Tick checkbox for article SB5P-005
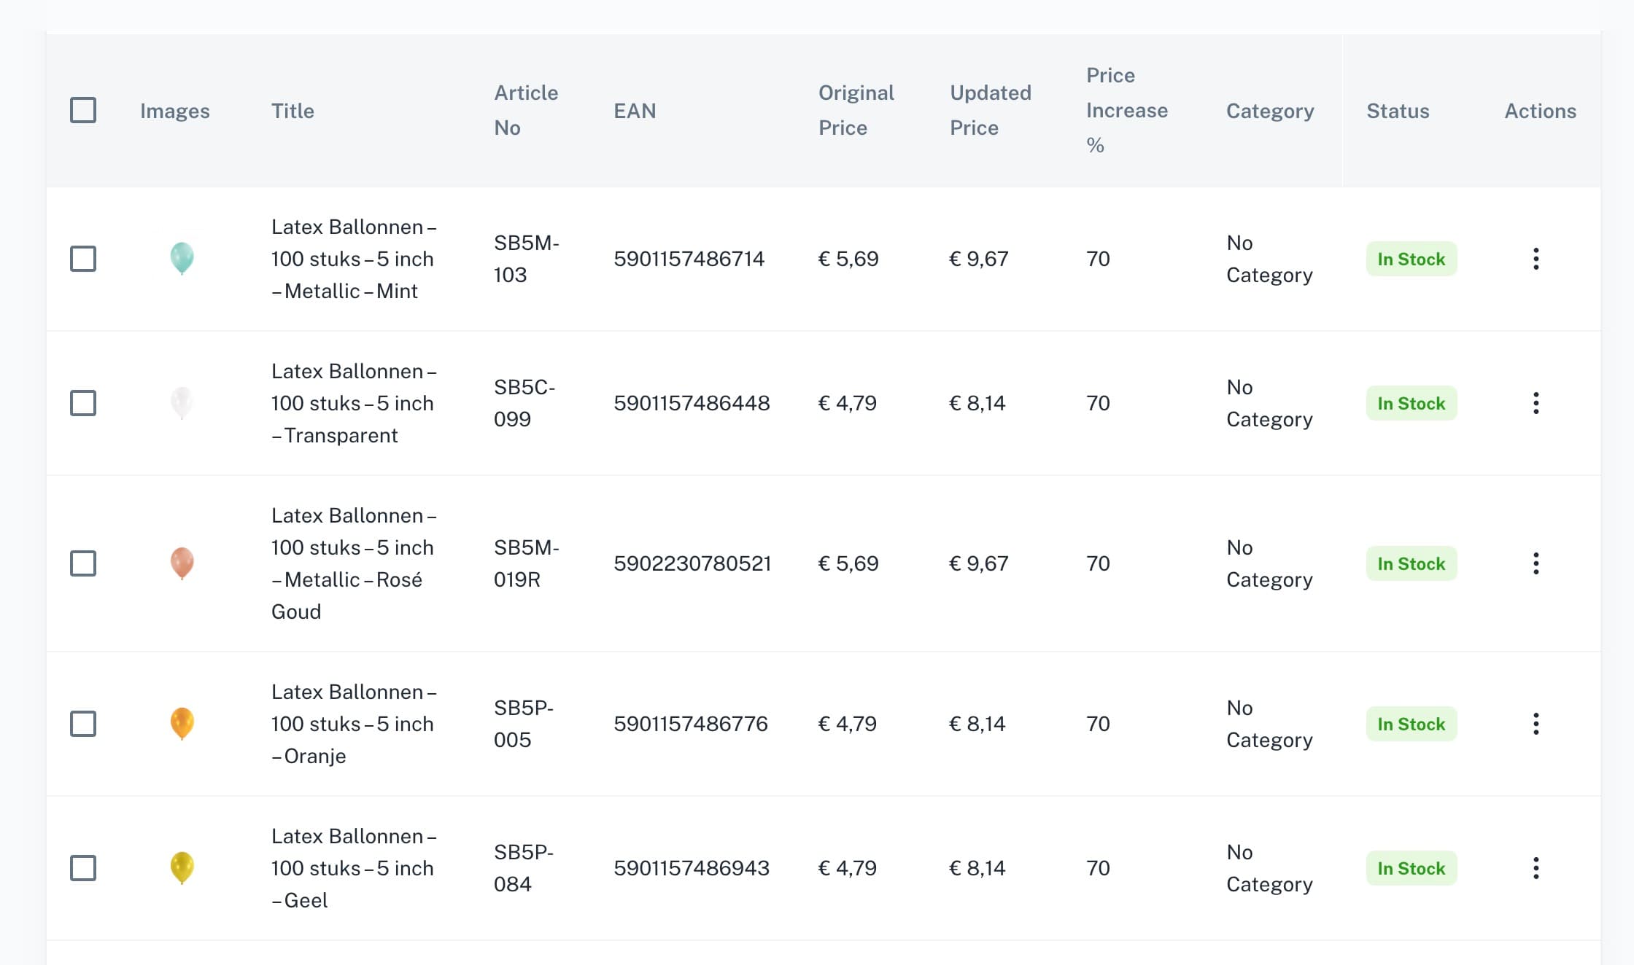Viewport: 1634px width, 965px height. pos(83,724)
